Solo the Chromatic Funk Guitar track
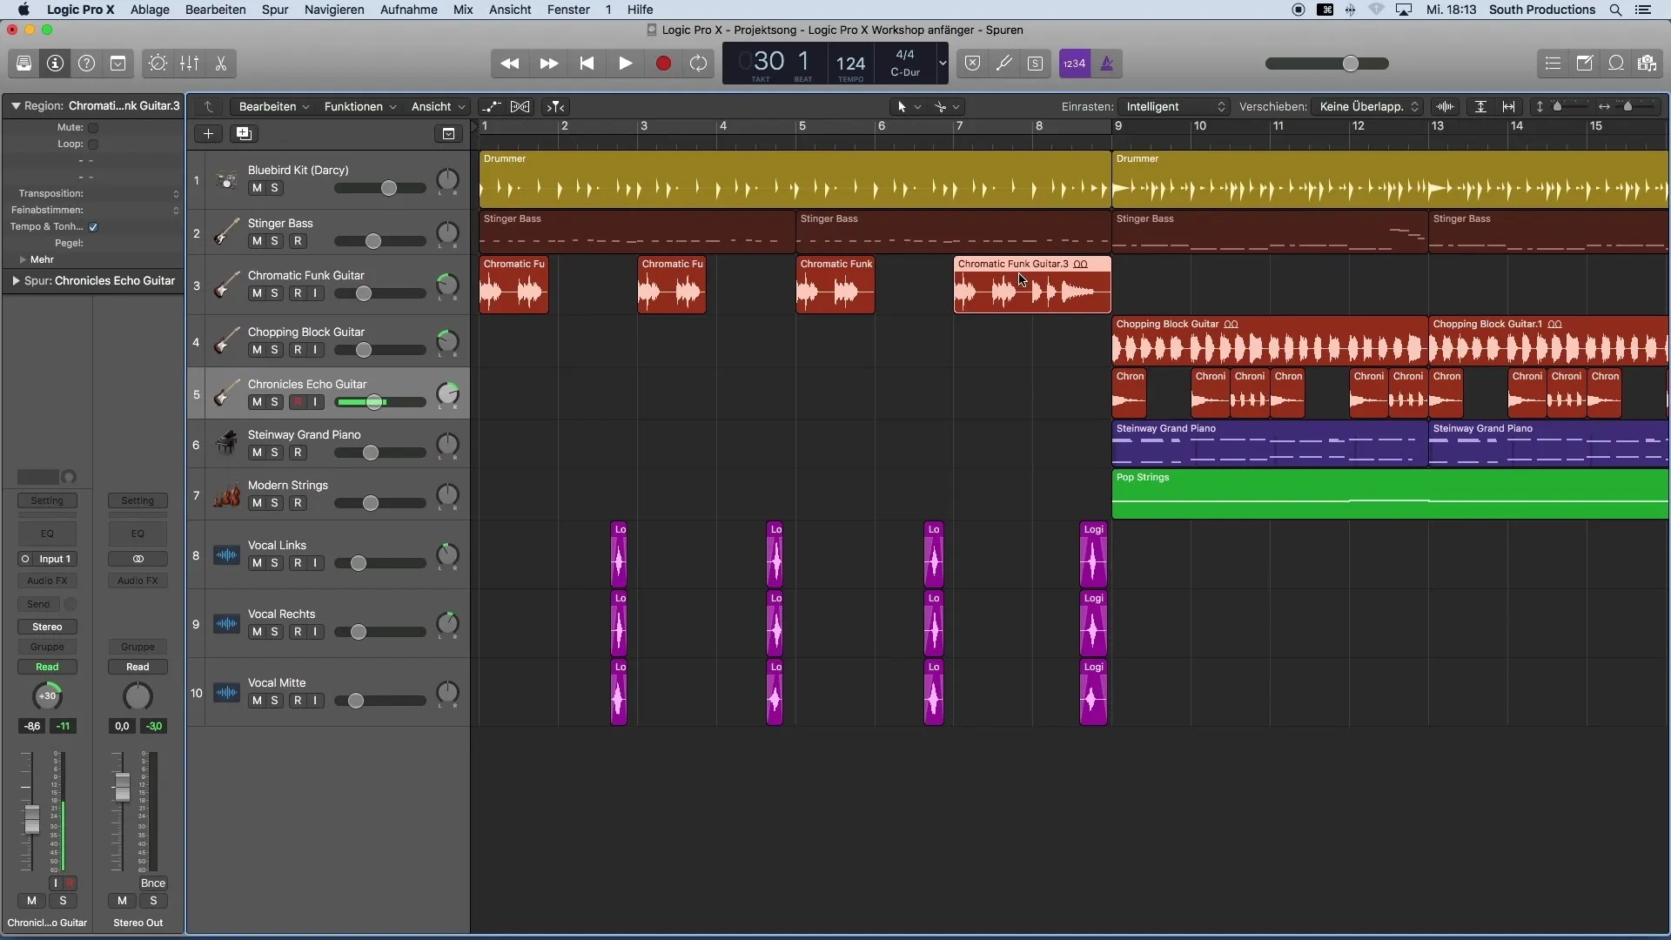Image resolution: width=1671 pixels, height=940 pixels. [274, 293]
